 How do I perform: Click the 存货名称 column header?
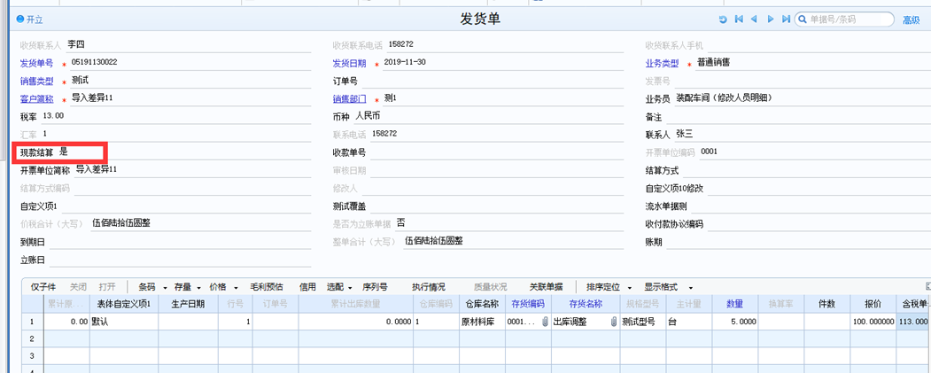click(586, 304)
